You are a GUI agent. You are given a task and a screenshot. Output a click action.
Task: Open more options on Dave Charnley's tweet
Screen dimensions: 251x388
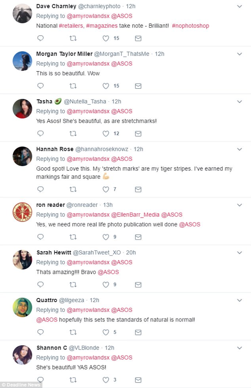(240, 6)
